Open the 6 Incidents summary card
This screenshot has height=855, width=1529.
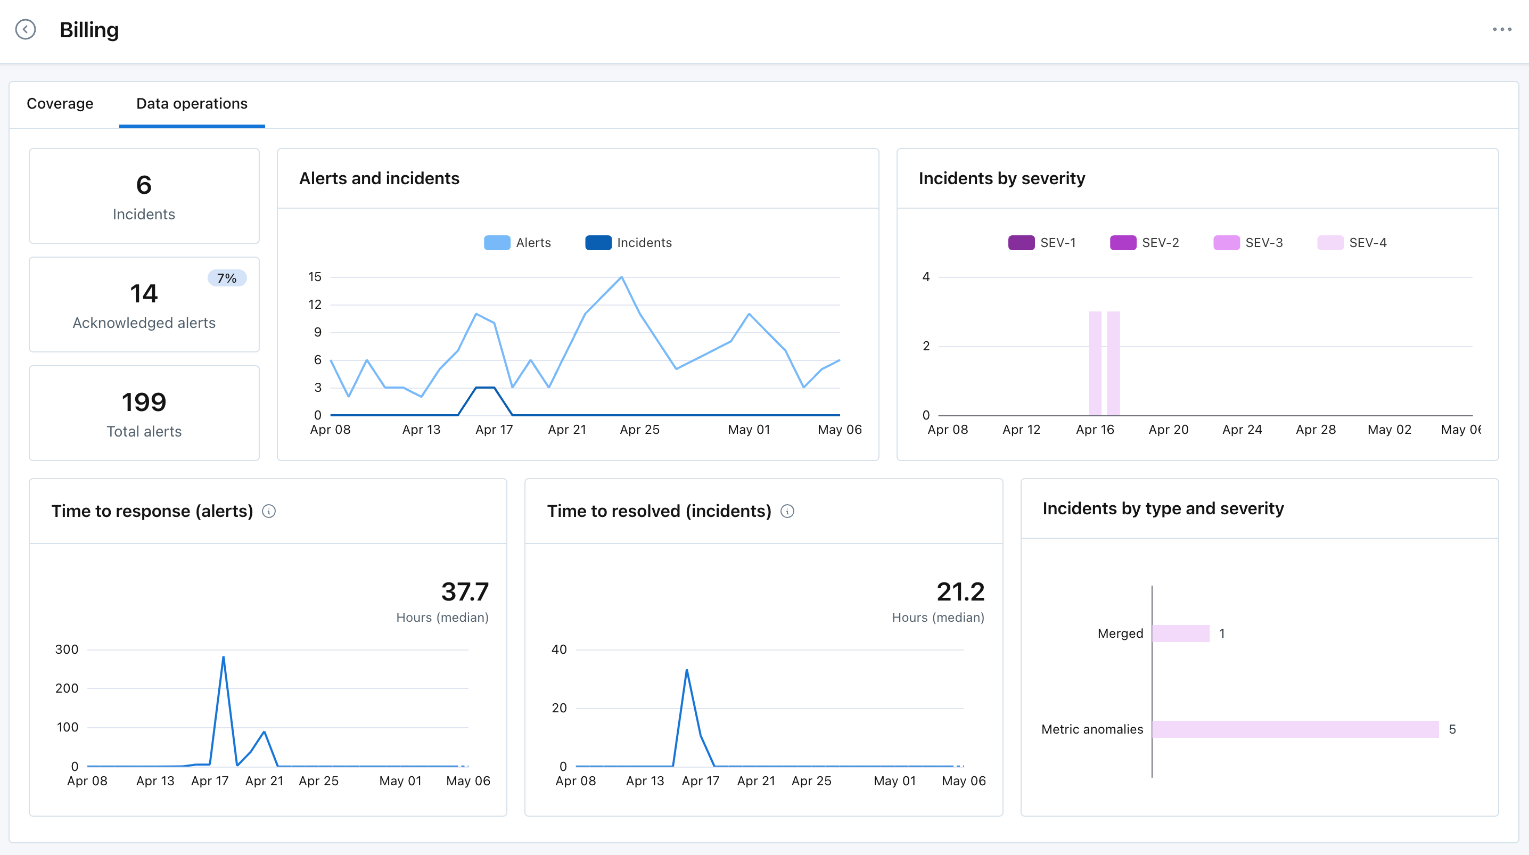pos(144,196)
